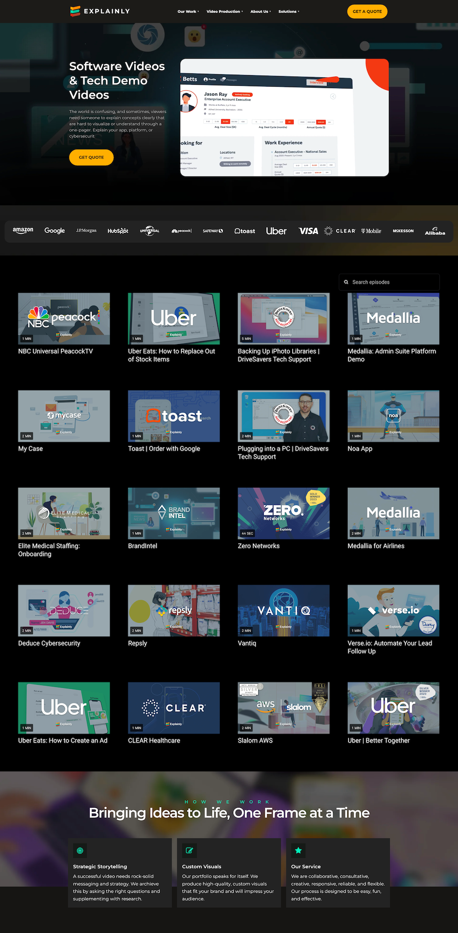Click the hero Betts app demo preview

click(284, 117)
